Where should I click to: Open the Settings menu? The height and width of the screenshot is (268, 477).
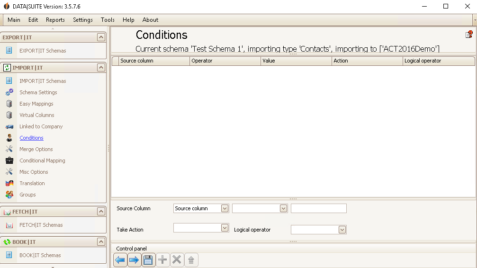click(83, 20)
